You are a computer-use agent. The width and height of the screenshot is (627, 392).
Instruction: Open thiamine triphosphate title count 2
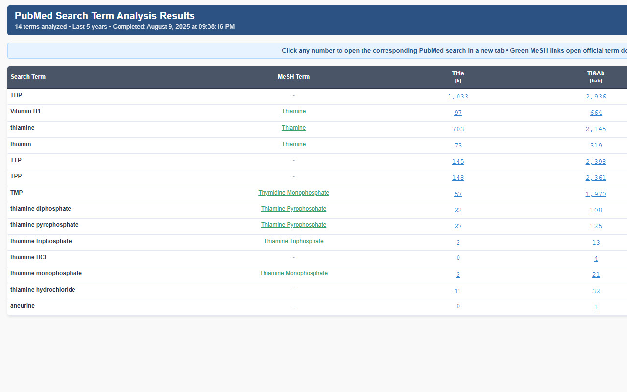point(458,243)
